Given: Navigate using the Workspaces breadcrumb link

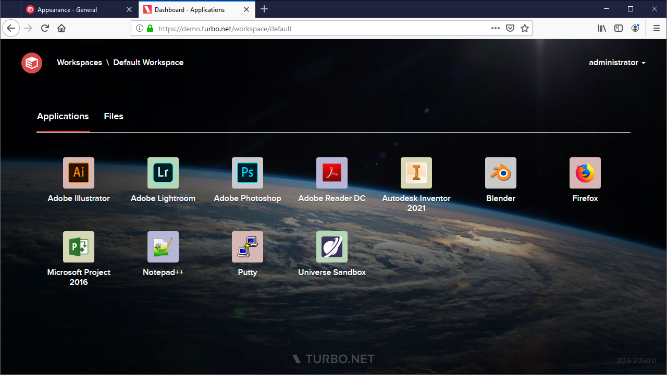Looking at the screenshot, I should pos(79,63).
